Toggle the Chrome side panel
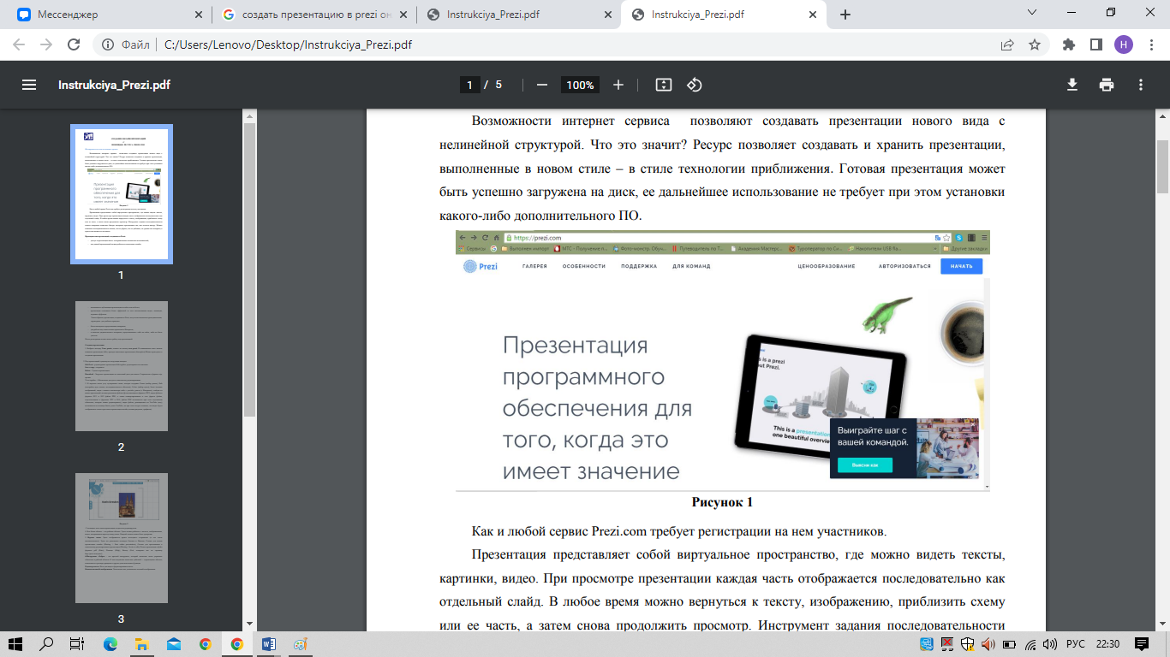Viewport: 1170px width, 657px height. (x=1095, y=44)
